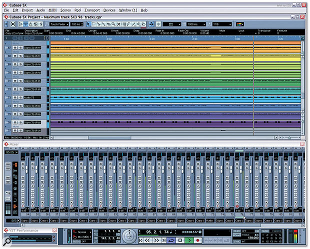
Task: Select the Object Selection arrow tool
Action: [x=88, y=24]
